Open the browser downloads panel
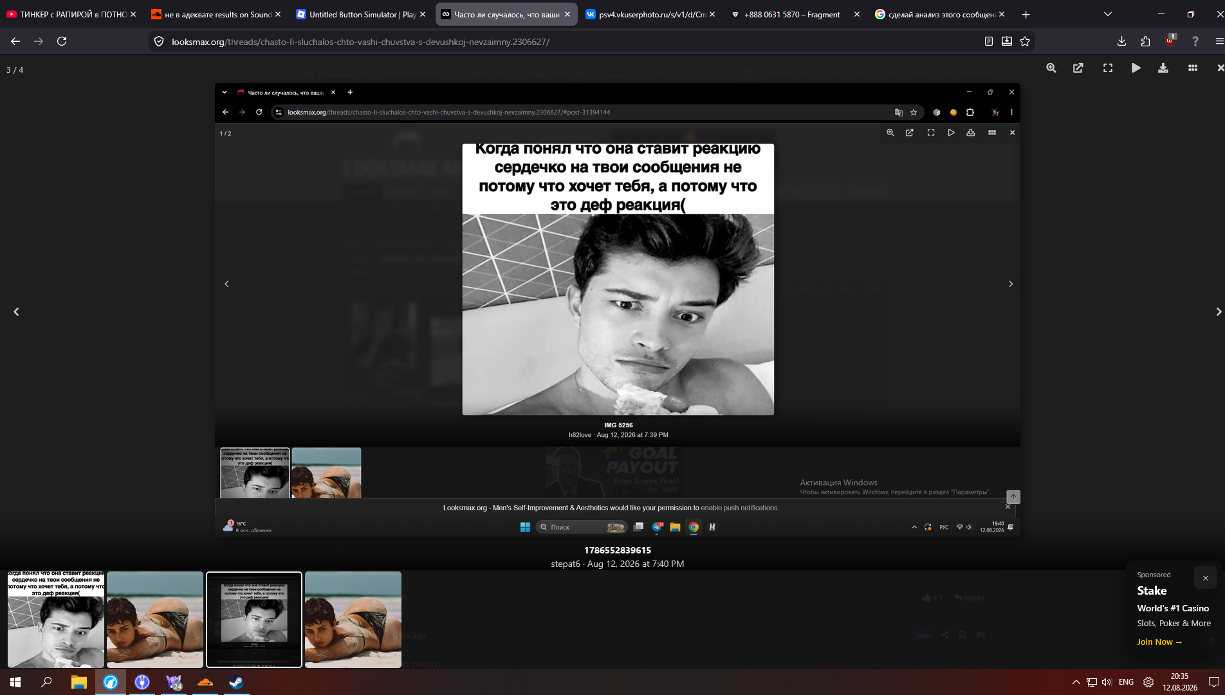 click(1121, 41)
